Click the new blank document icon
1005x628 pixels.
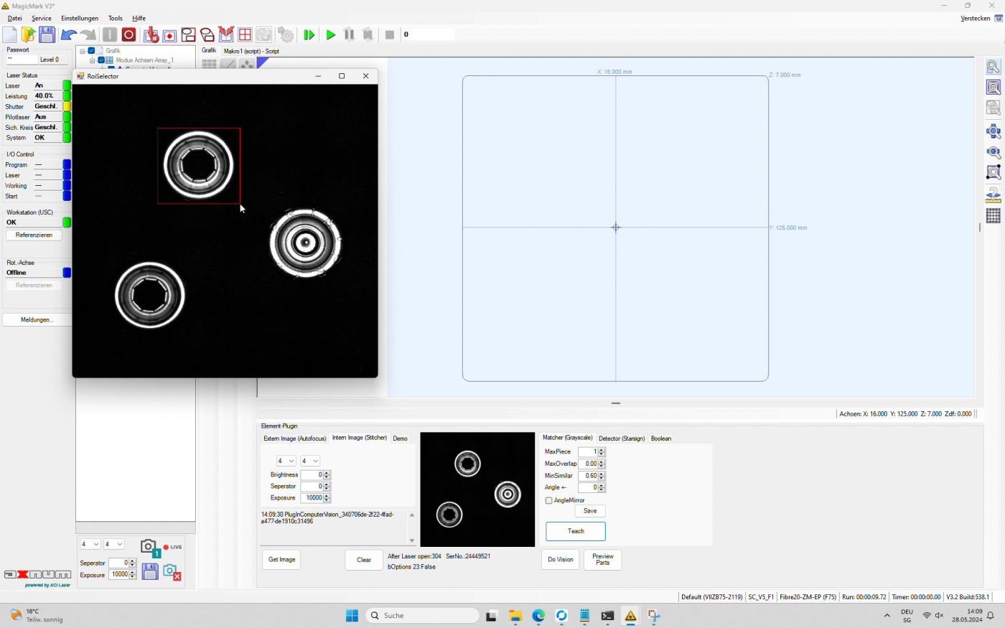click(x=10, y=34)
